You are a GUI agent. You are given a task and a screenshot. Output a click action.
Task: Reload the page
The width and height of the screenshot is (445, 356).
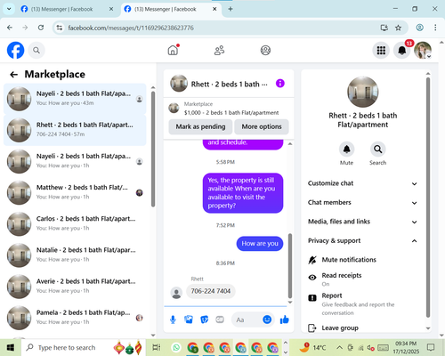pyautogui.click(x=41, y=28)
